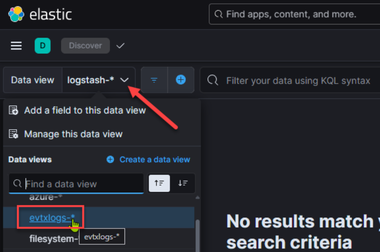Toggle sort descending for data views
The width and height of the screenshot is (380, 252).
click(x=183, y=183)
